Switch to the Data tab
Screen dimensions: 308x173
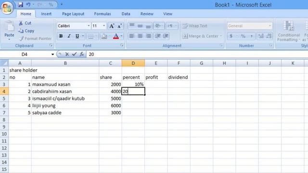point(126,14)
